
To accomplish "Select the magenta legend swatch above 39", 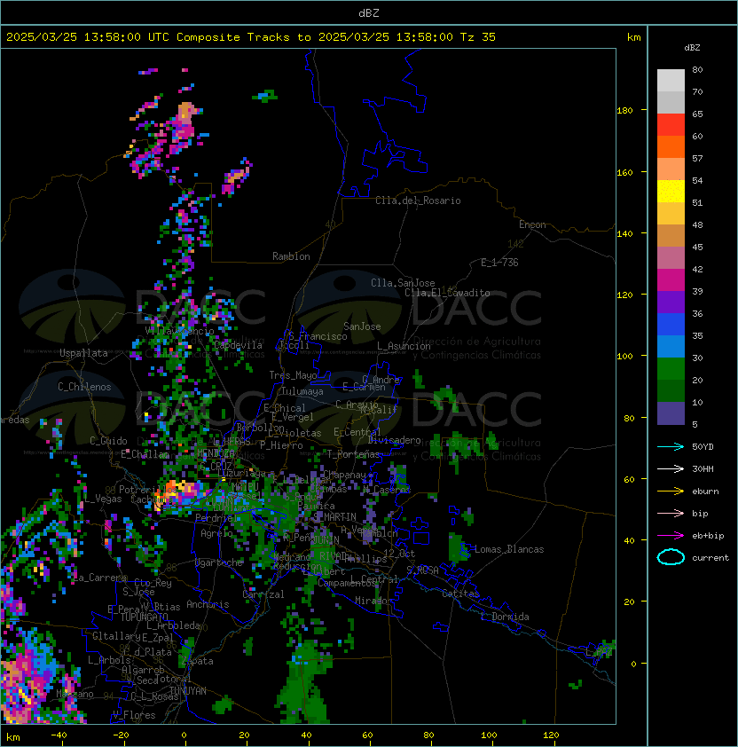I will (671, 280).
